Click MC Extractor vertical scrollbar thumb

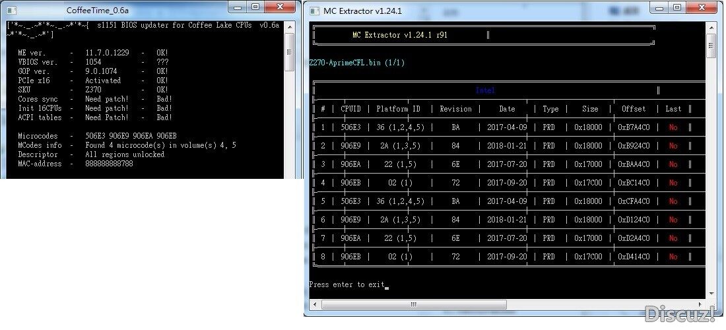711,46
